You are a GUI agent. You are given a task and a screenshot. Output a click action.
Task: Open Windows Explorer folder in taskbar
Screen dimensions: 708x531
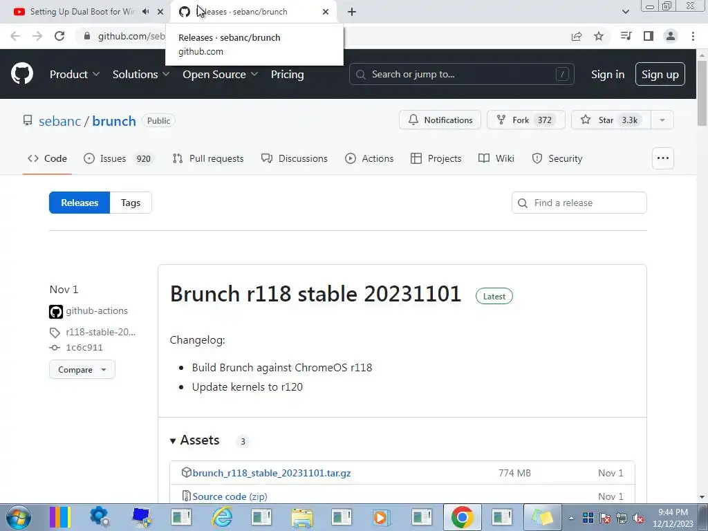[302, 517]
